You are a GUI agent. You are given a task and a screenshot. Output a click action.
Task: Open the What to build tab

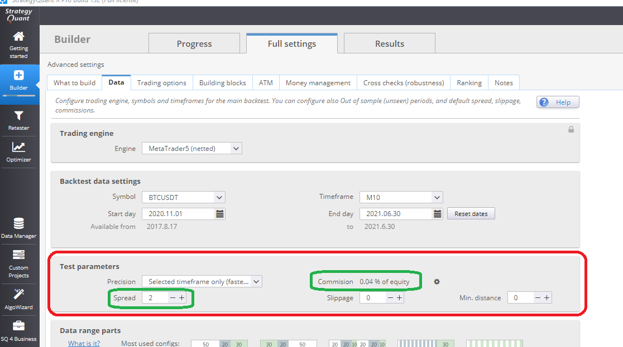(75, 82)
